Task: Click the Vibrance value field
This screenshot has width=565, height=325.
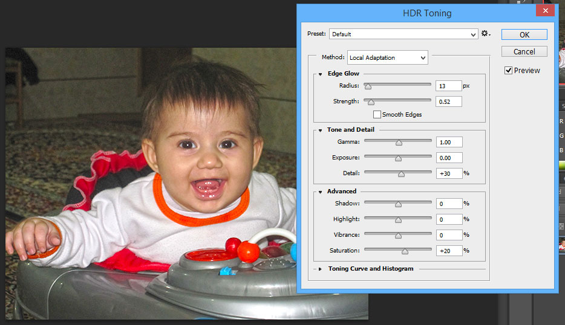Action: coord(449,235)
